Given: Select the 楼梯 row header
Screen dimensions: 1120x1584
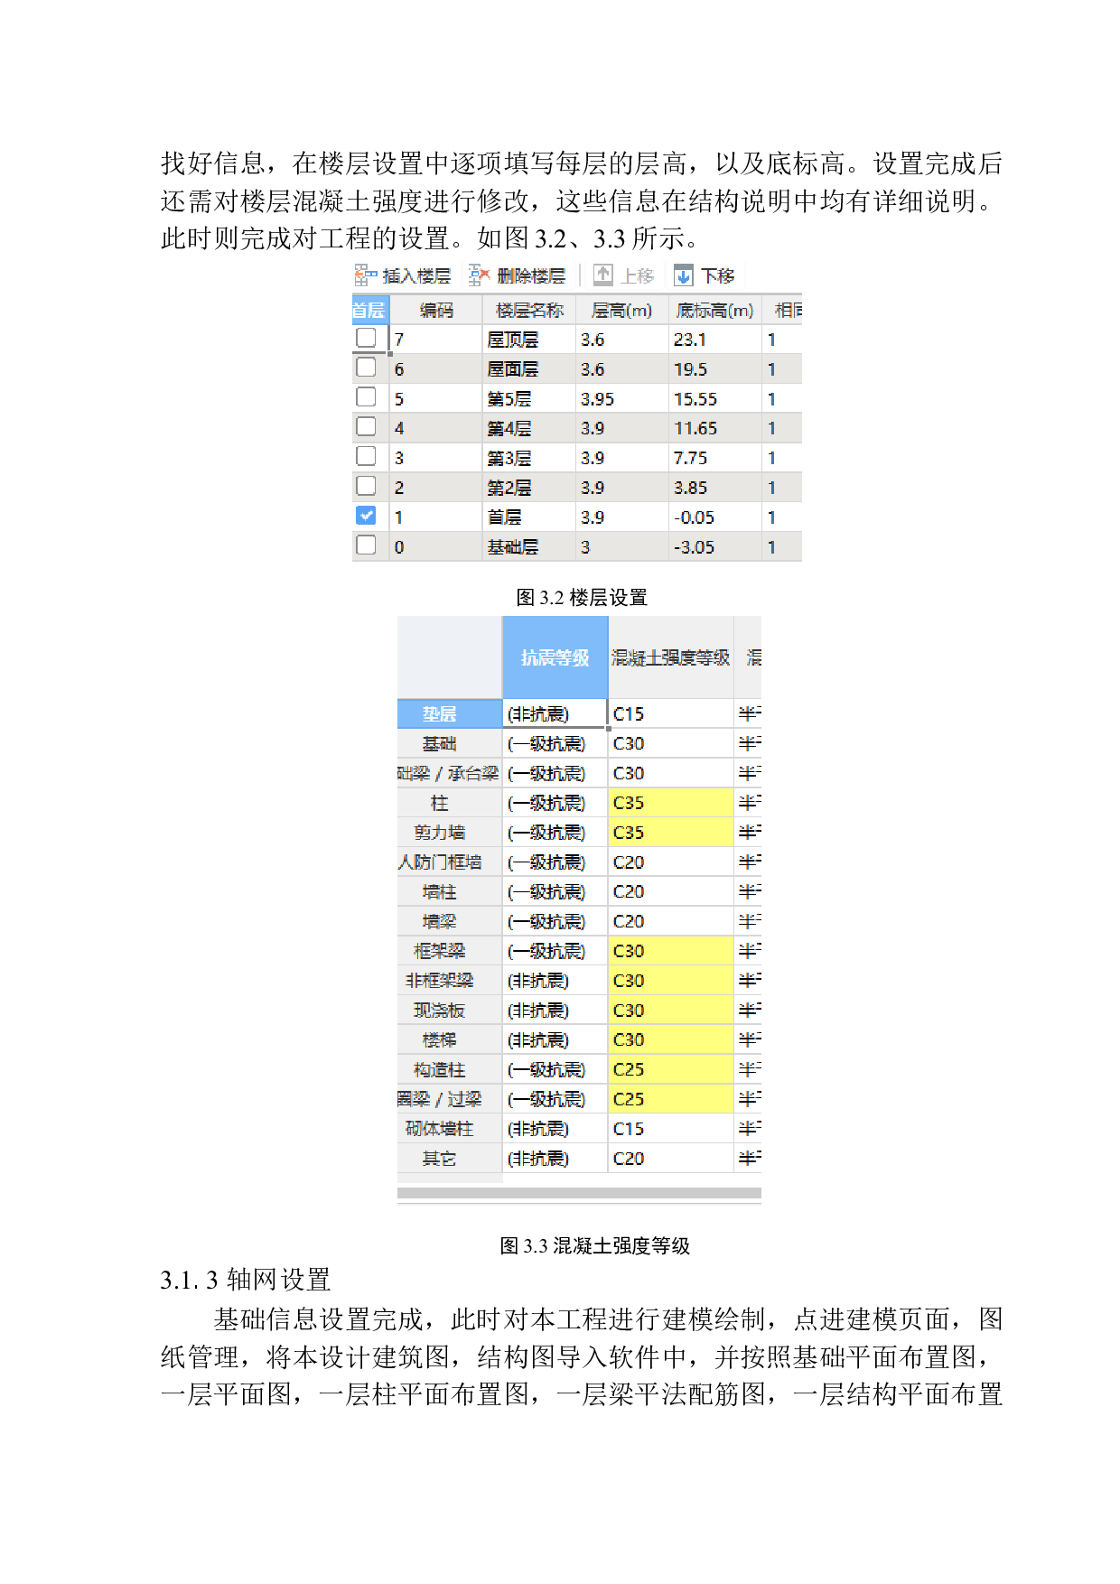Looking at the screenshot, I should tap(449, 1040).
